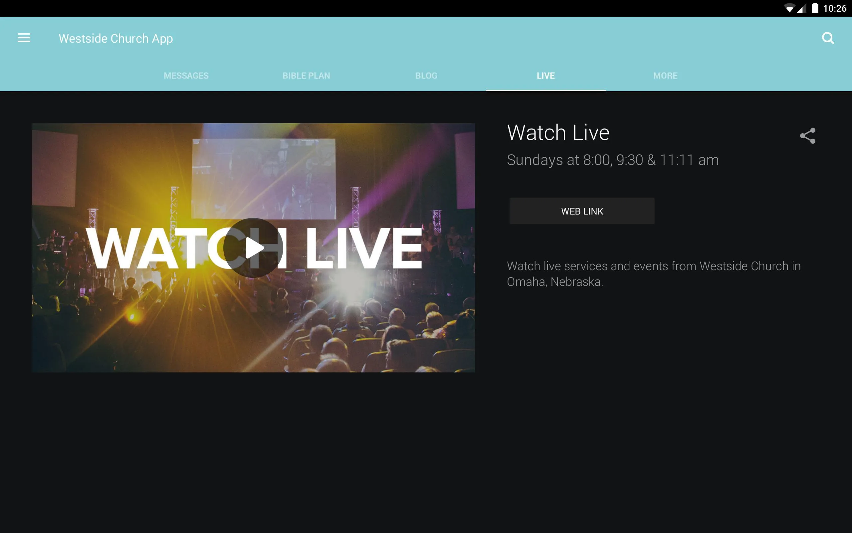Open the BLOG navigation tab
Image resolution: width=852 pixels, height=533 pixels.
coord(426,76)
